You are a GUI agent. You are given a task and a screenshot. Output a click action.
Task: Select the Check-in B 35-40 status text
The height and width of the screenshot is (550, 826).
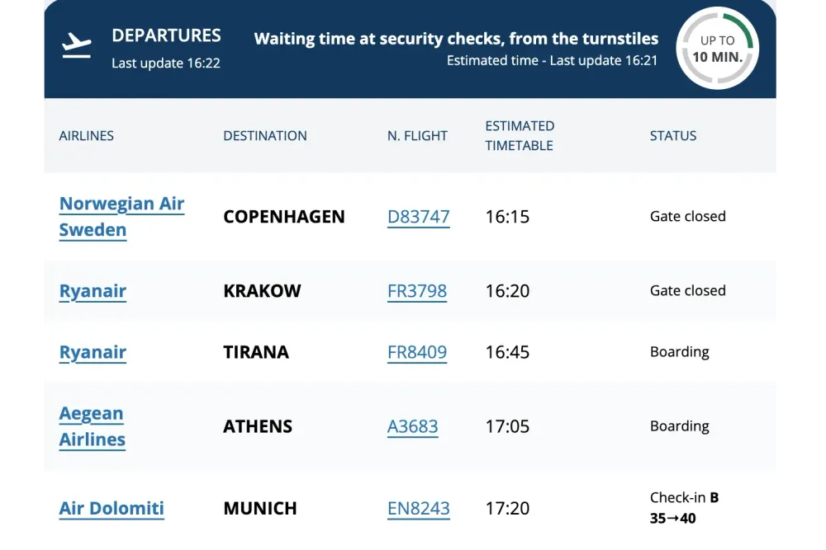point(684,507)
